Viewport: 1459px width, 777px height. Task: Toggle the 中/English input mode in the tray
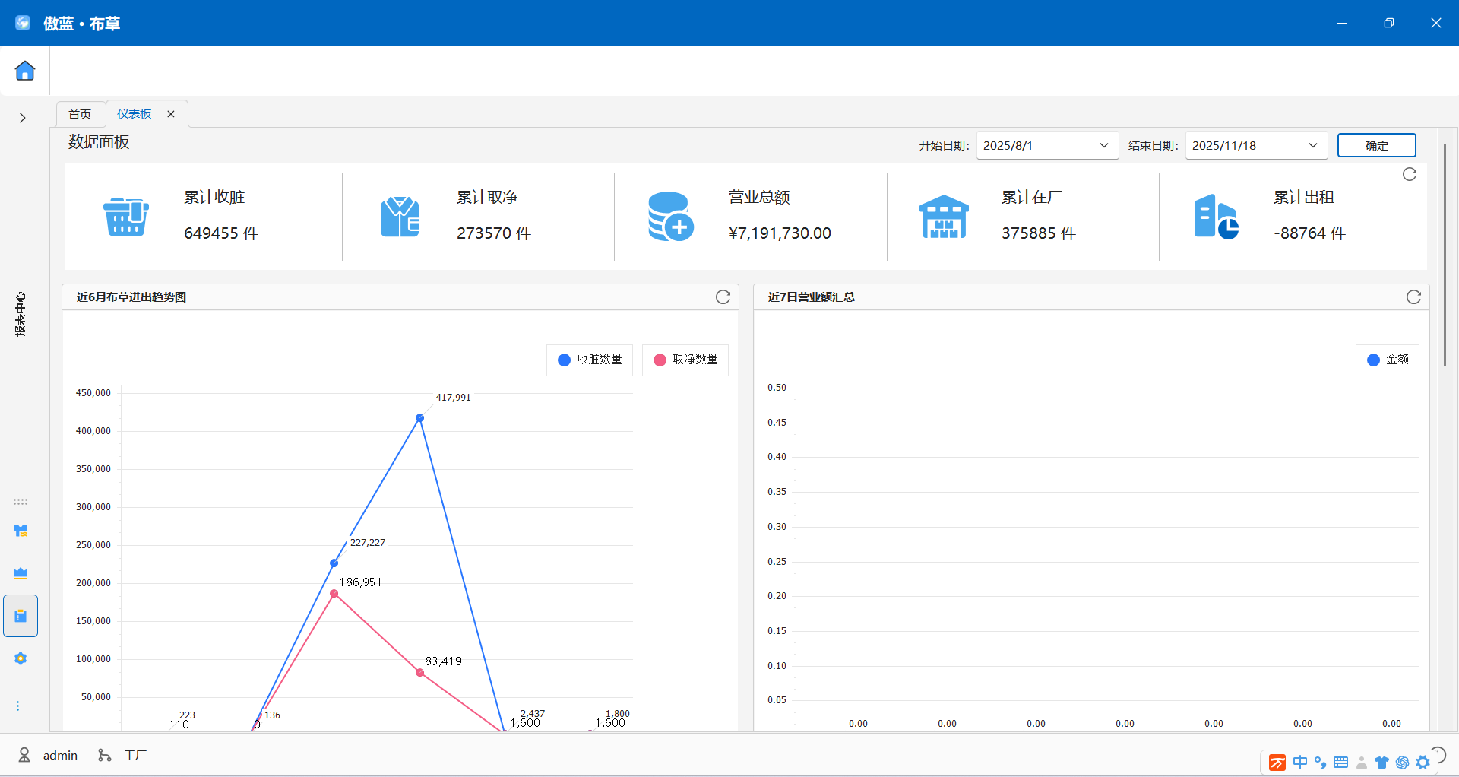pos(1301,762)
